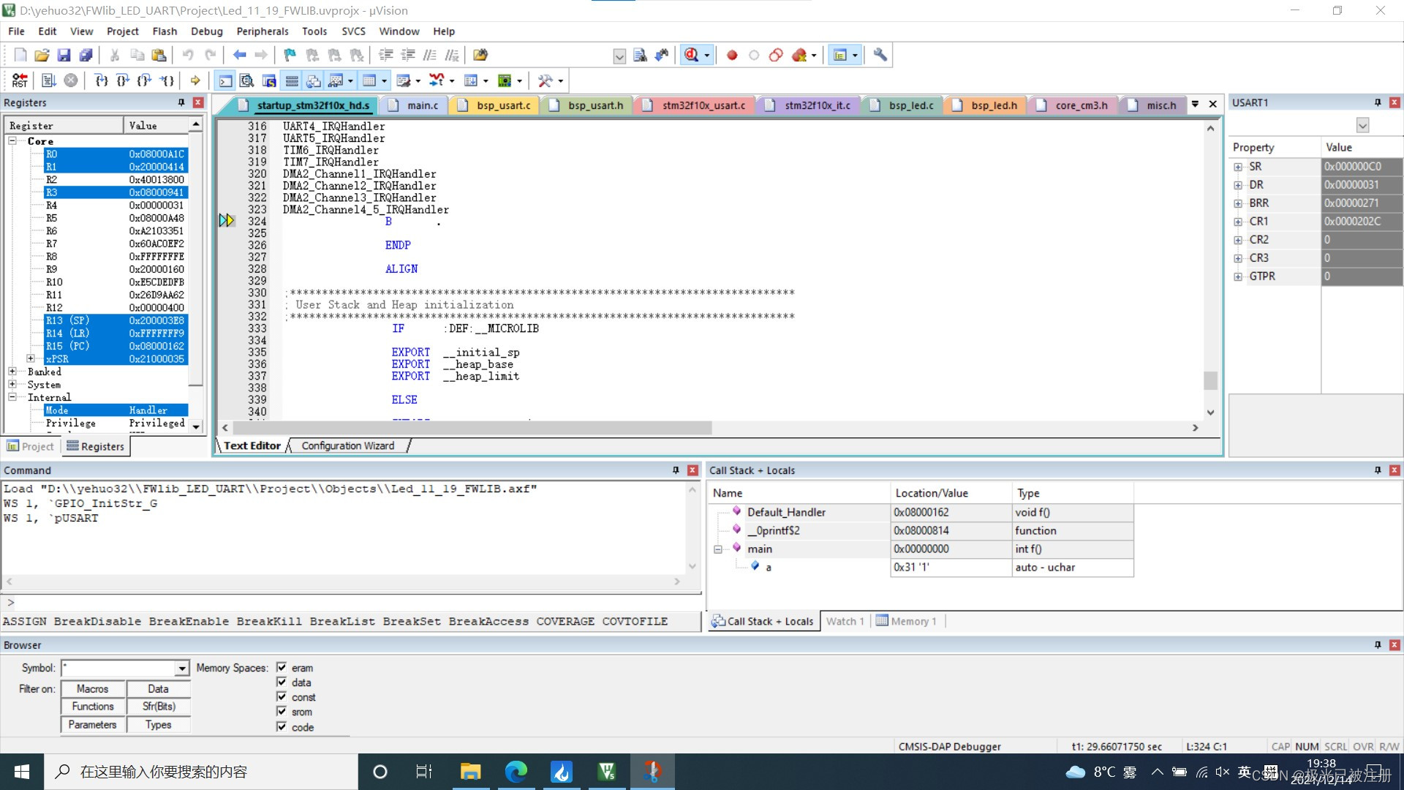Expand the Banked registers tree node
Viewport: 1404px width, 790px height.
12,372
